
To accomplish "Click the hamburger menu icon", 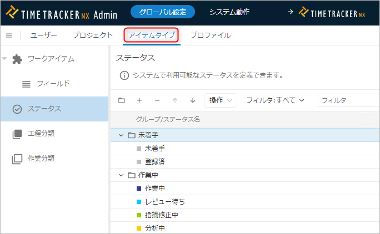I will [8, 35].
